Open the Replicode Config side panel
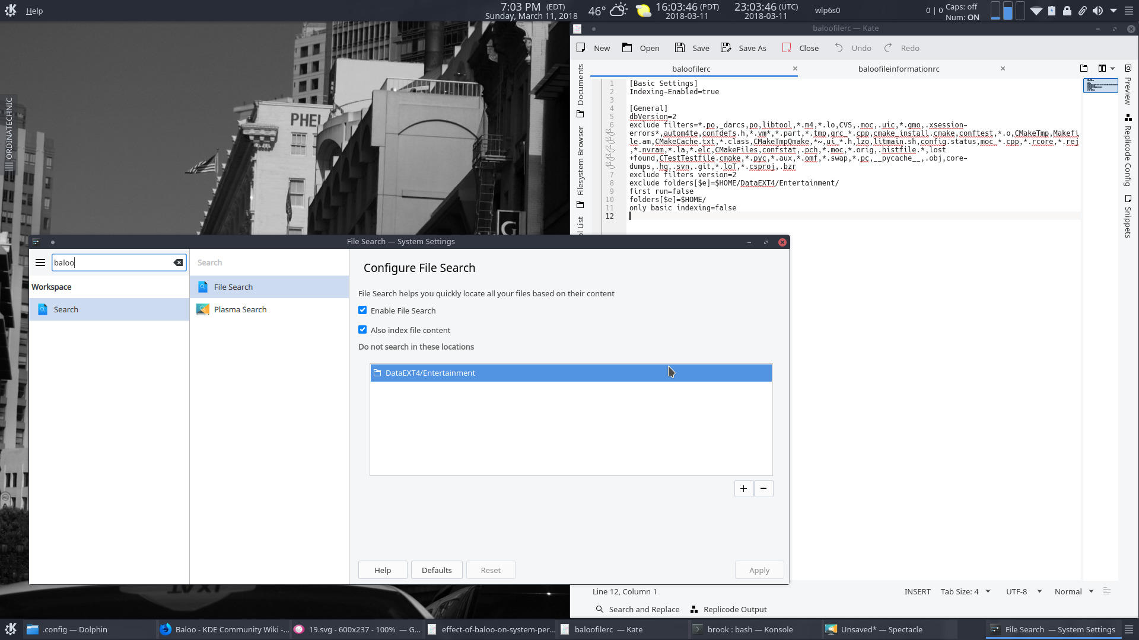This screenshot has height=640, width=1139. tap(1128, 150)
